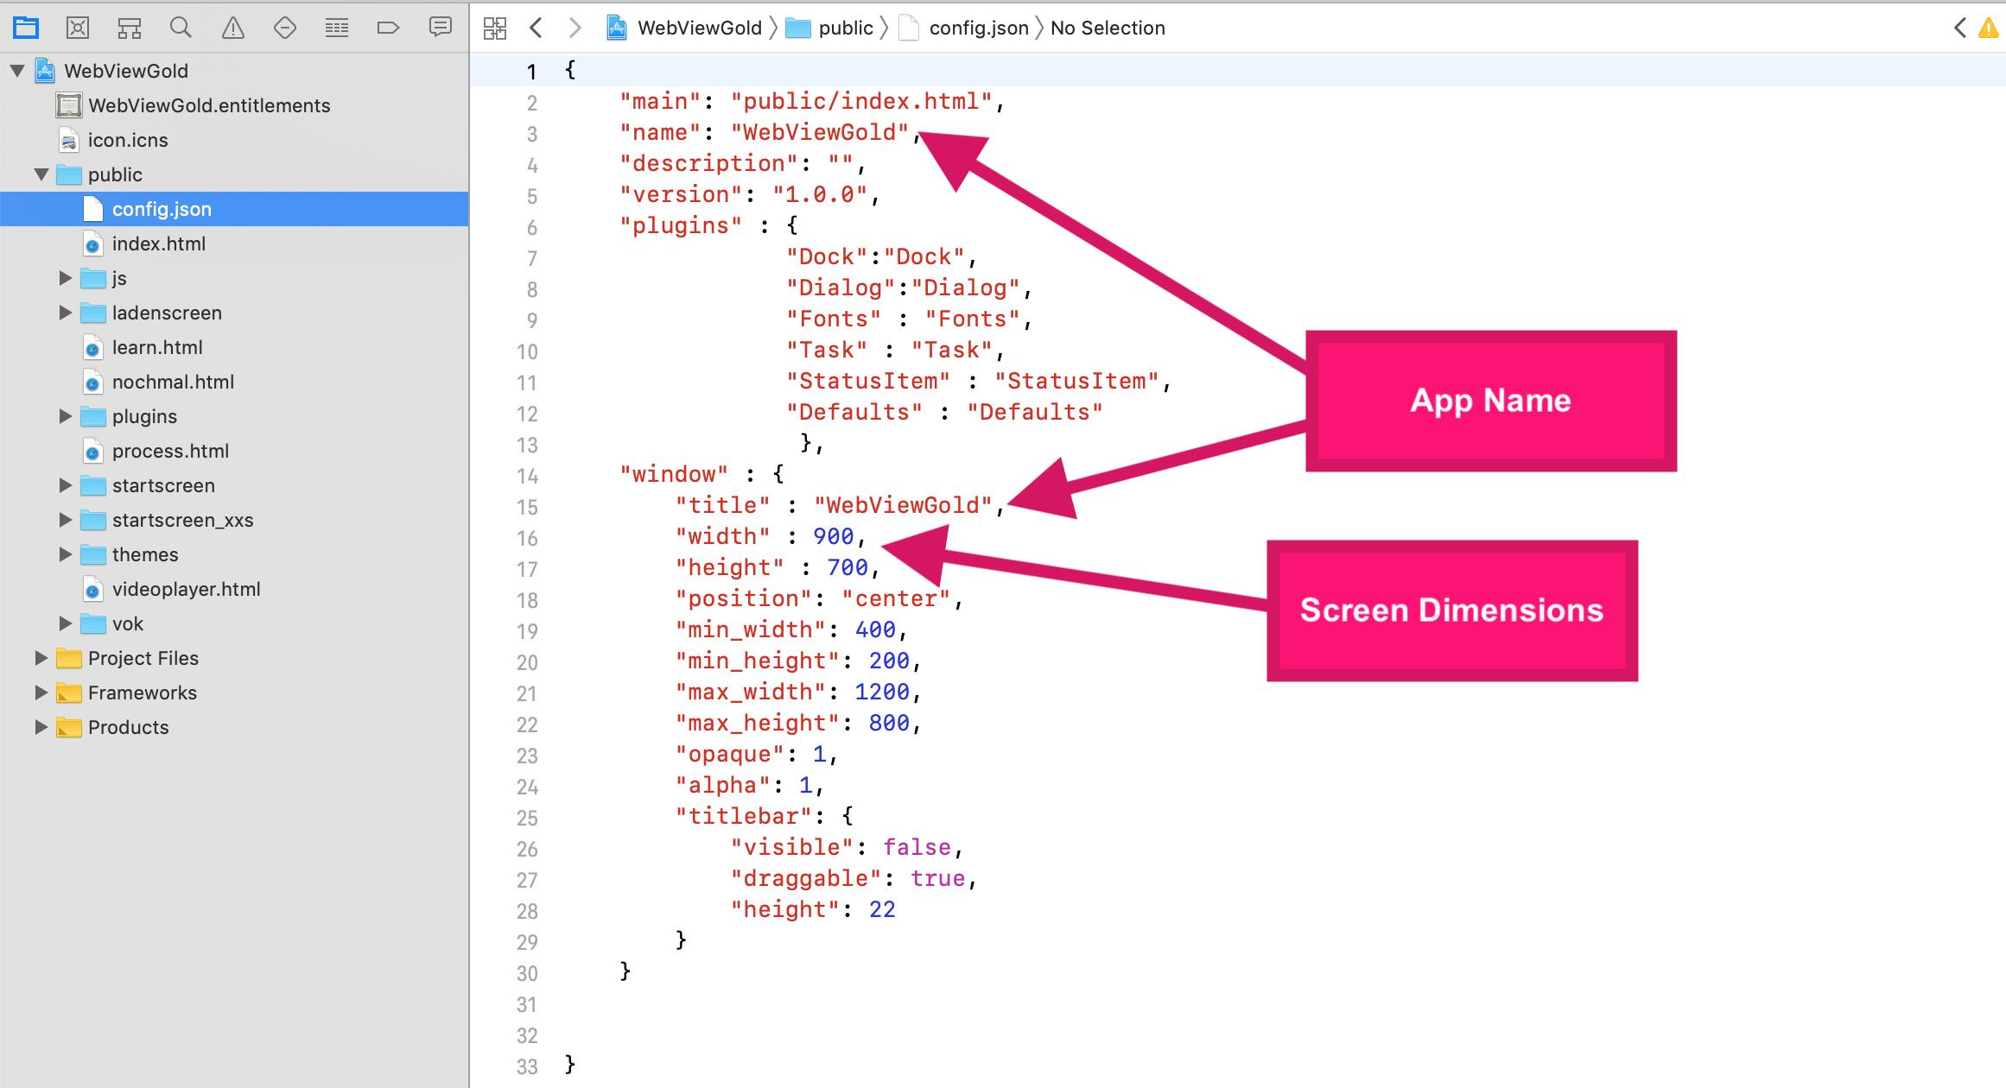2006x1088 pixels.
Task: Open the Test navigator diamond icon
Action: point(285,28)
